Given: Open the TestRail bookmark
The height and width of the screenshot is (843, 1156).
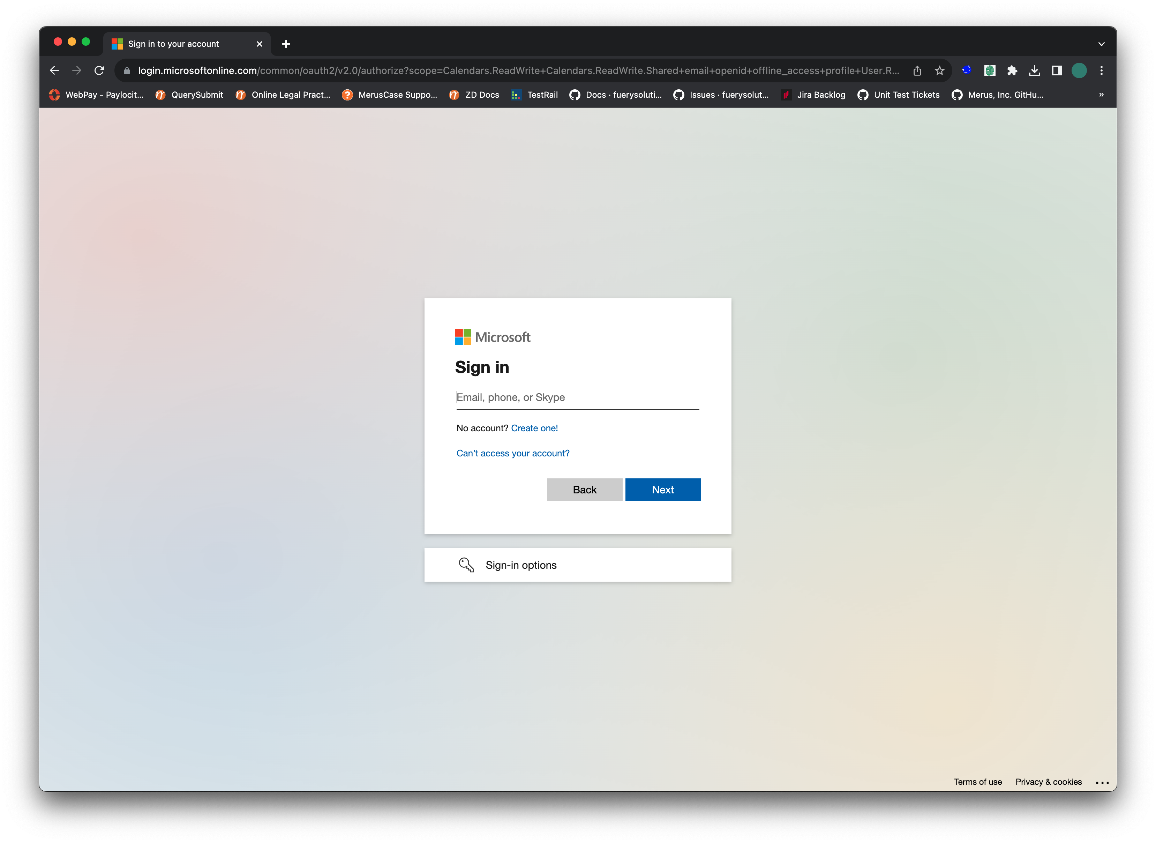Looking at the screenshot, I should (x=535, y=95).
